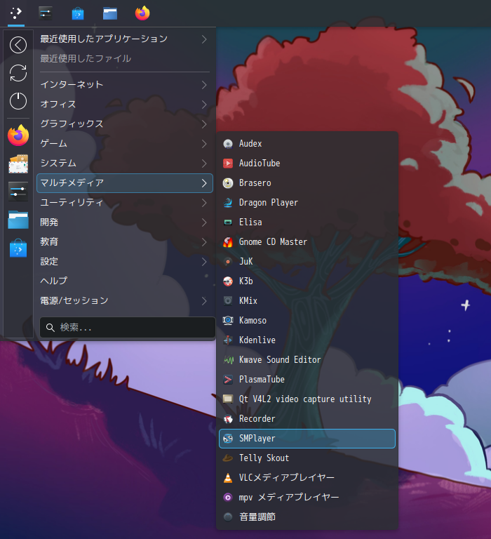Open Firefox from the launcher favorites sidebar
This screenshot has width=491, height=539.
[x=18, y=135]
